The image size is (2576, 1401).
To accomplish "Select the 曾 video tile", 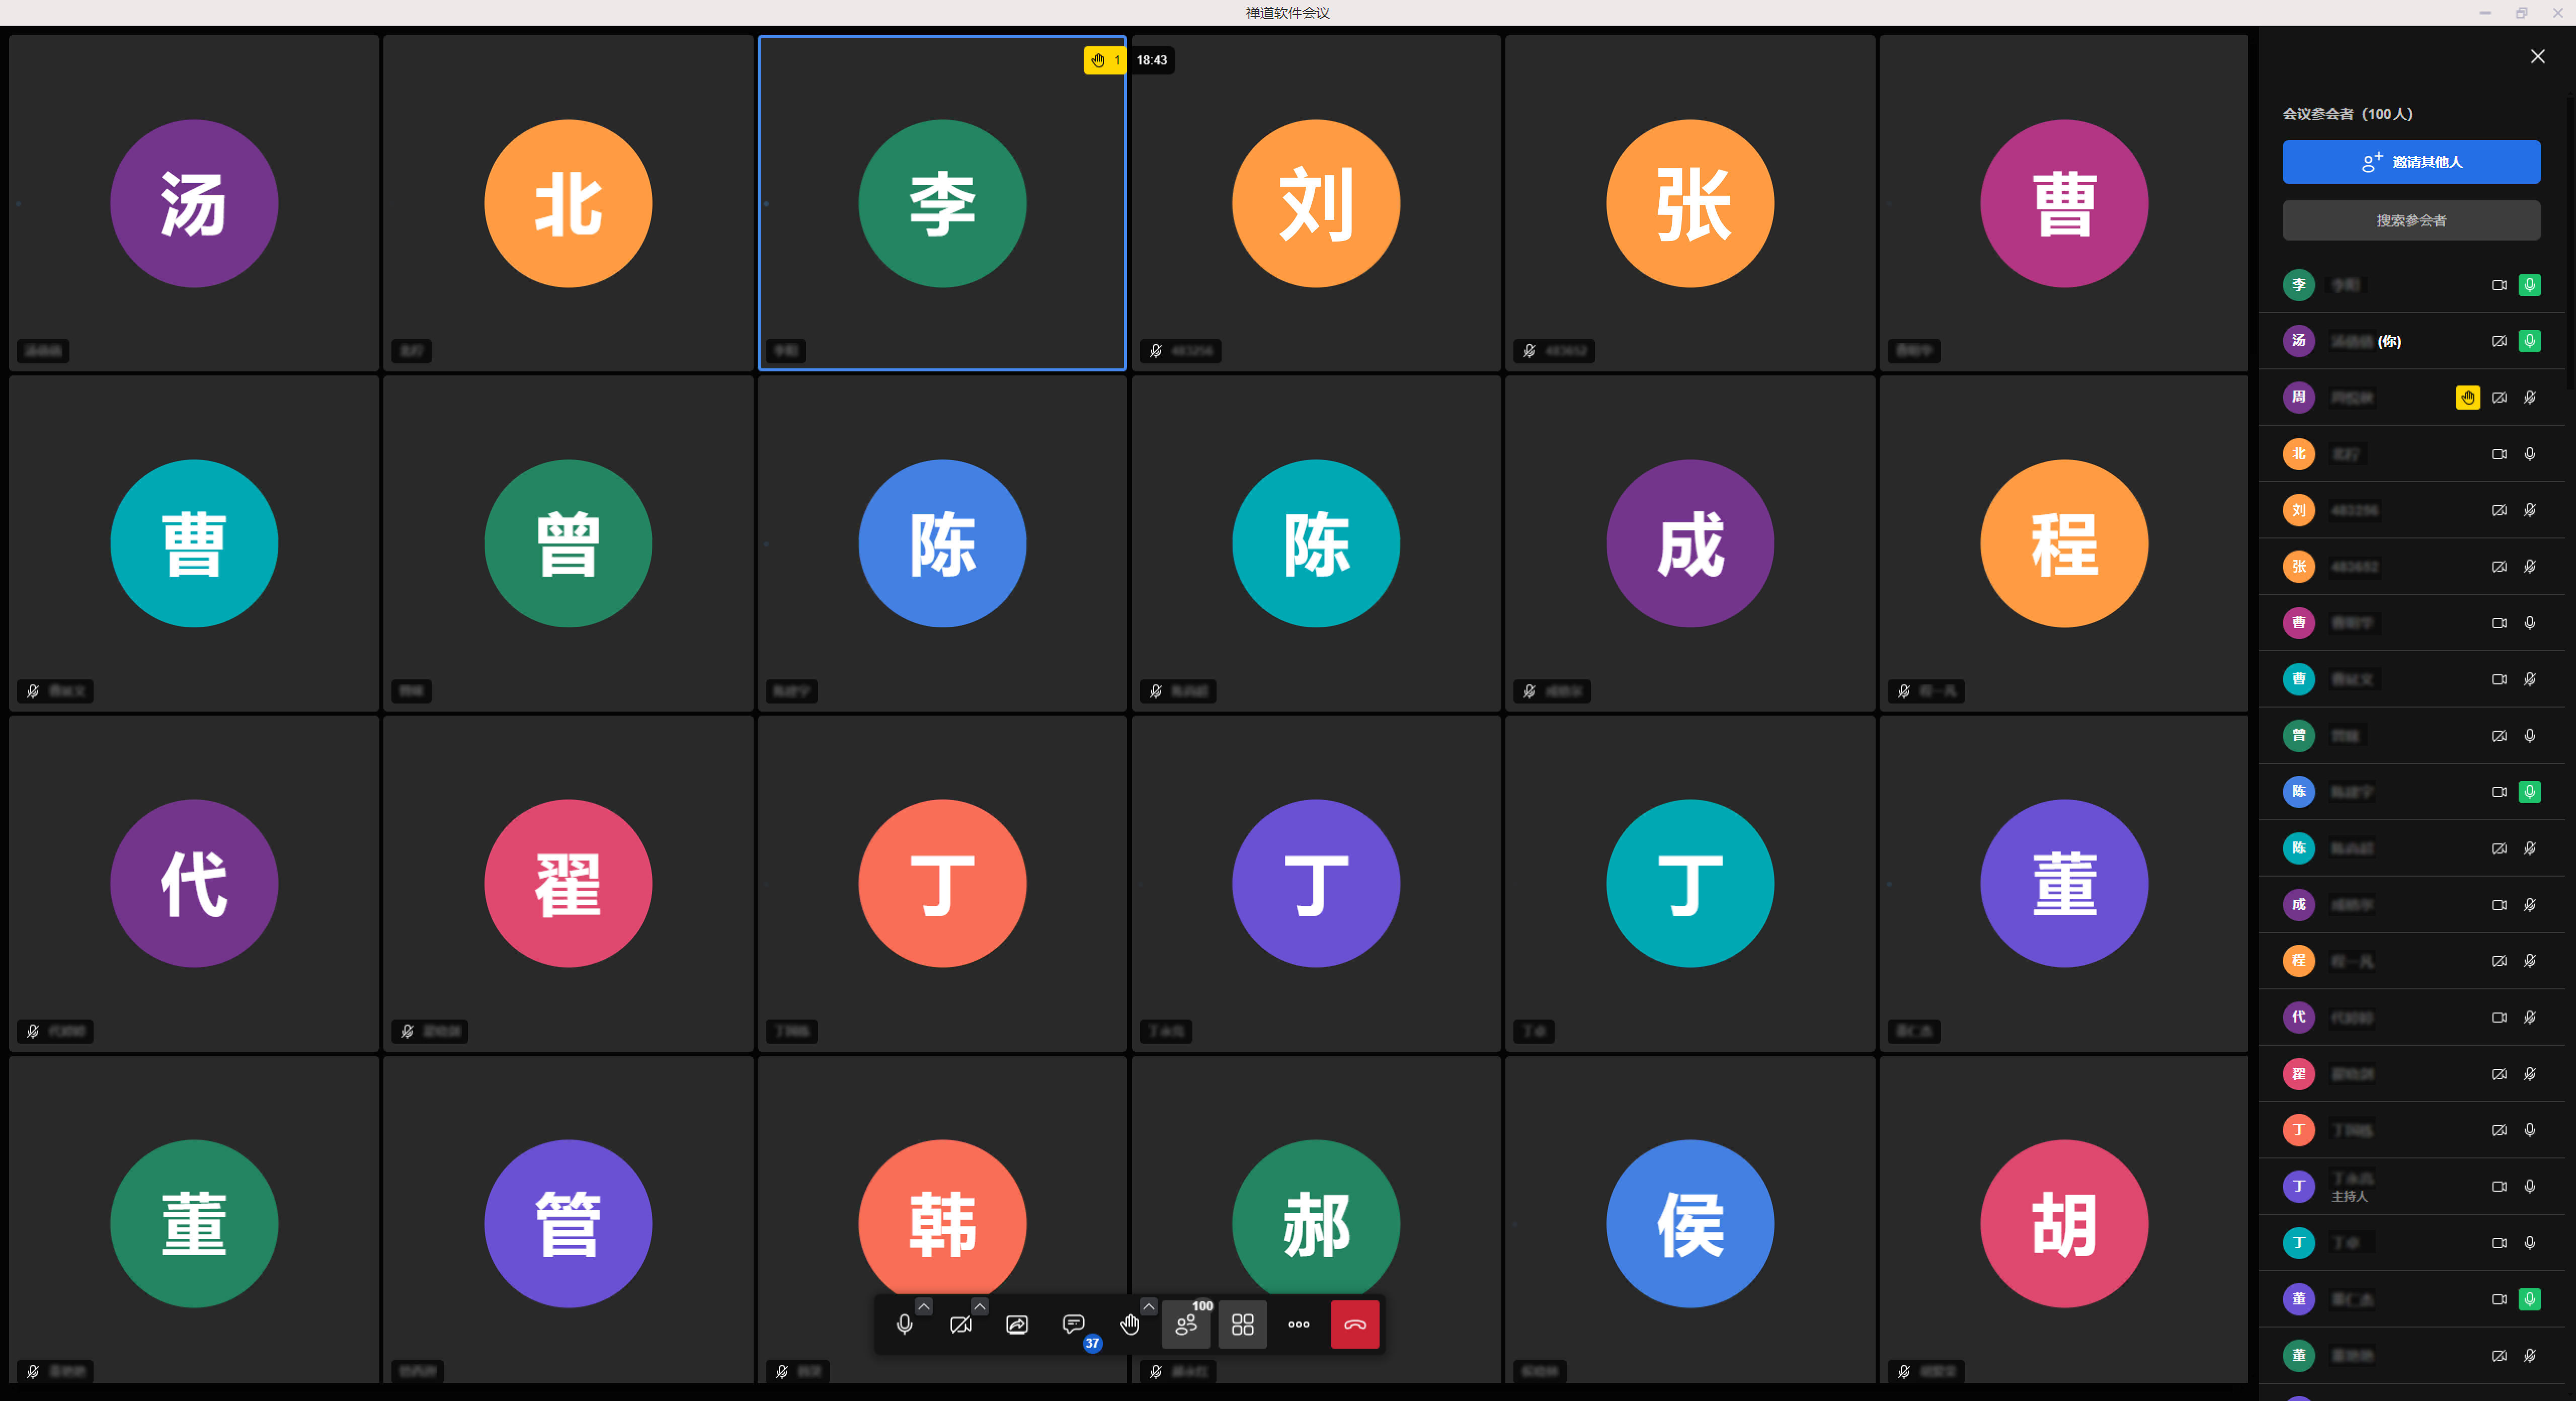I will click(x=568, y=544).
